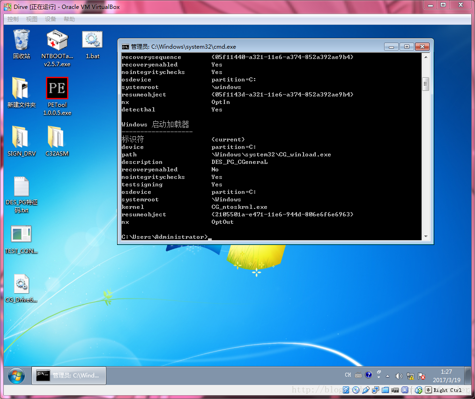Click the CH input language indicator
475x399 pixels.
click(x=348, y=375)
